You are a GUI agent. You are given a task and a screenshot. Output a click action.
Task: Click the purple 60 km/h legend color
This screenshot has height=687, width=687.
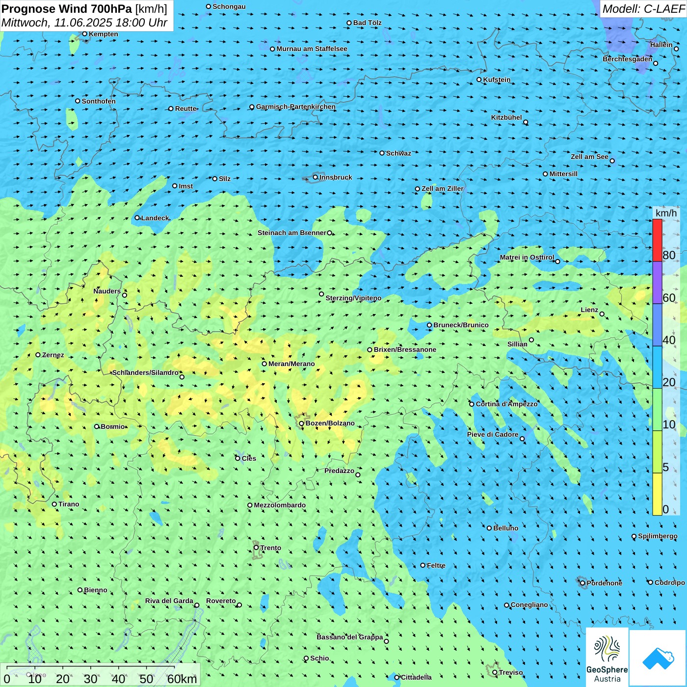pos(657,283)
